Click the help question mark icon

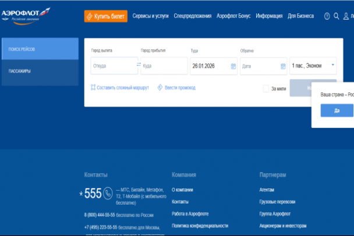click(327, 16)
